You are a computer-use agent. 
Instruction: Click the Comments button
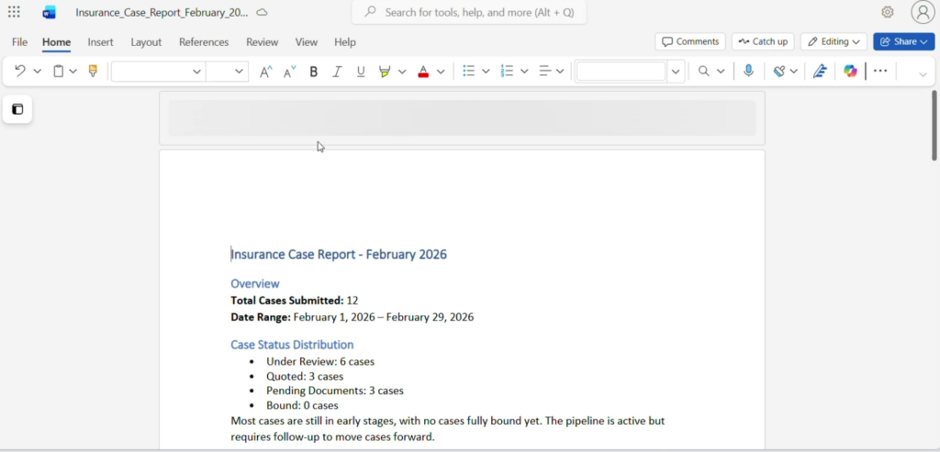[689, 42]
